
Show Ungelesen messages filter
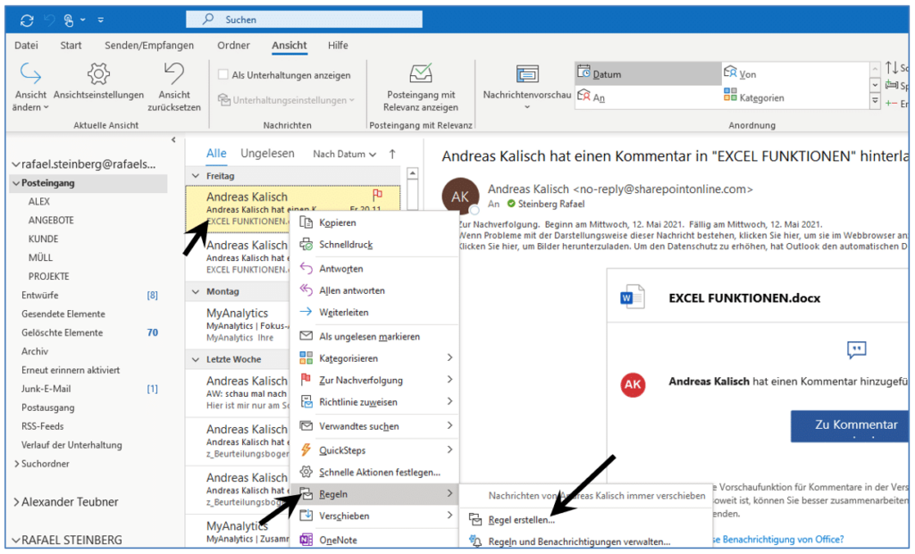pos(267,154)
